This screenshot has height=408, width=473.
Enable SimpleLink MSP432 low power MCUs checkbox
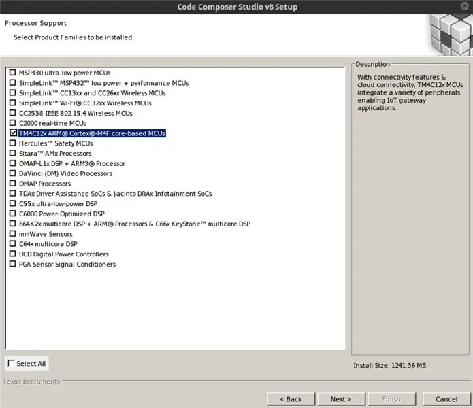coord(13,82)
